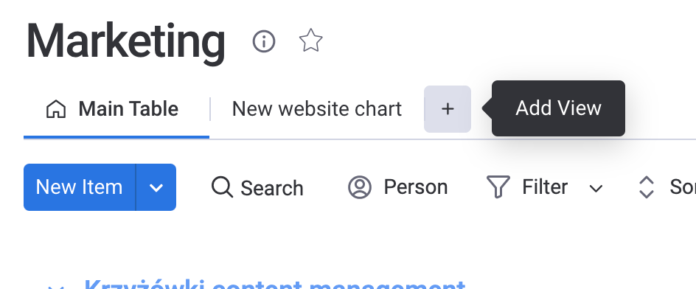Click the Marketing board title
Viewport: 696px width, 289px height.
pos(126,41)
